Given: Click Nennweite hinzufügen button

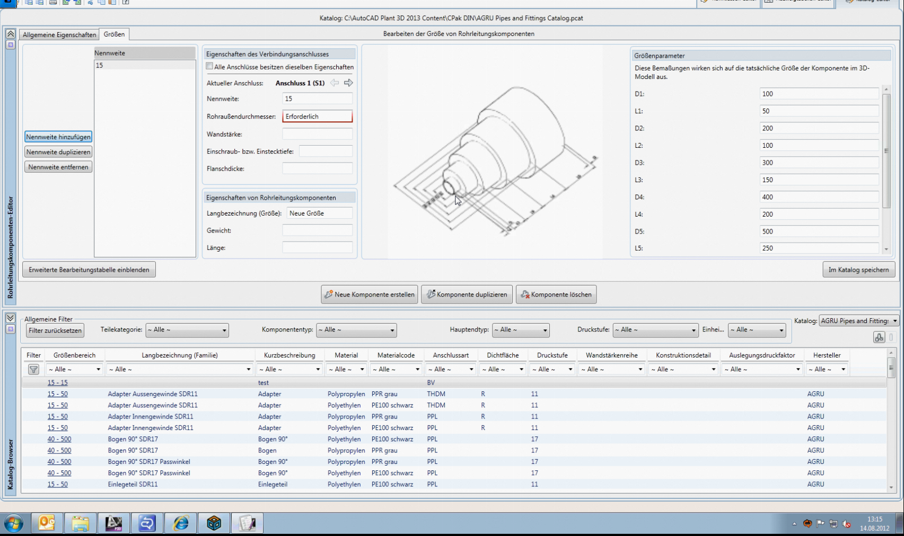Looking at the screenshot, I should click(58, 137).
